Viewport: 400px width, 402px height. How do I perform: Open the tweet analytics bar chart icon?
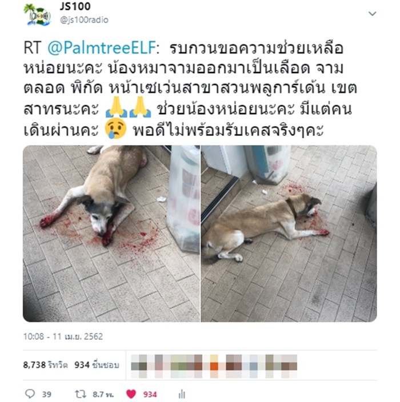pyautogui.click(x=182, y=394)
